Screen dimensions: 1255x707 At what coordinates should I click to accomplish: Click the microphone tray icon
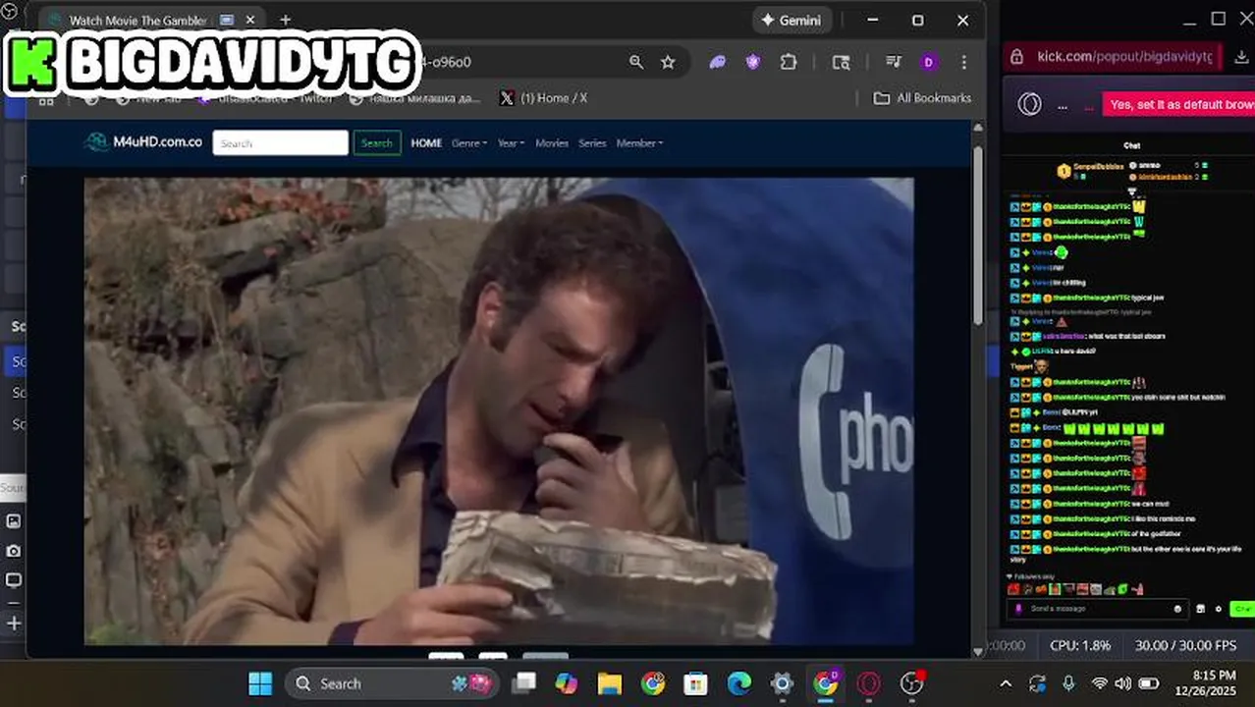[x=1068, y=683]
